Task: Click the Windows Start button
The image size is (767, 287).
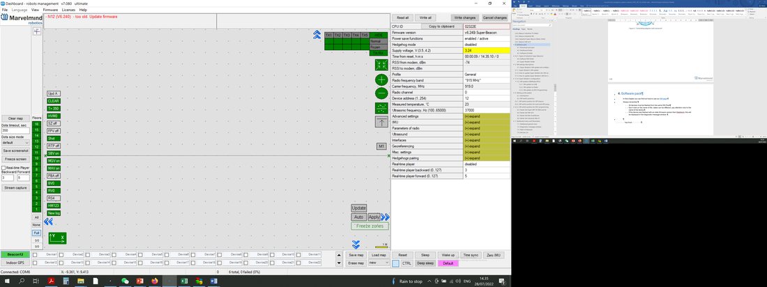Action: click(7, 281)
